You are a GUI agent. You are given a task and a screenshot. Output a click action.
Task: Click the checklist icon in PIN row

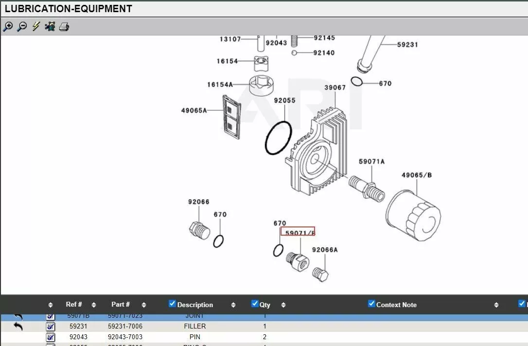coord(51,337)
